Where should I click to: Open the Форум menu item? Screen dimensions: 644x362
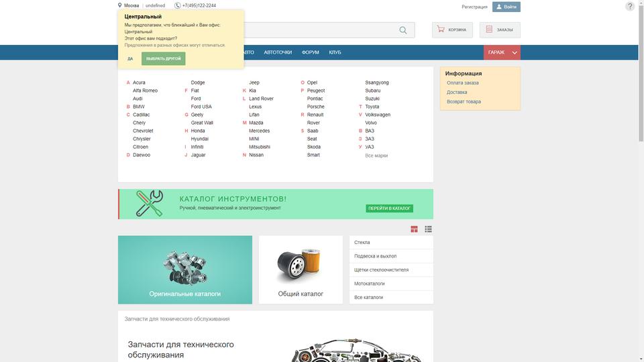pos(310,52)
